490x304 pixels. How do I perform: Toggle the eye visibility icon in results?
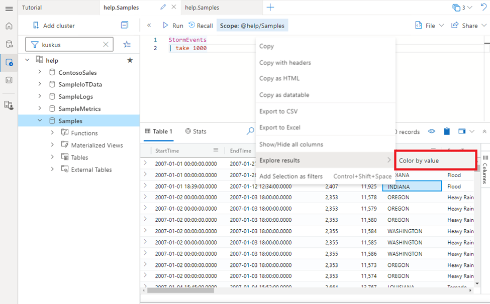point(432,131)
